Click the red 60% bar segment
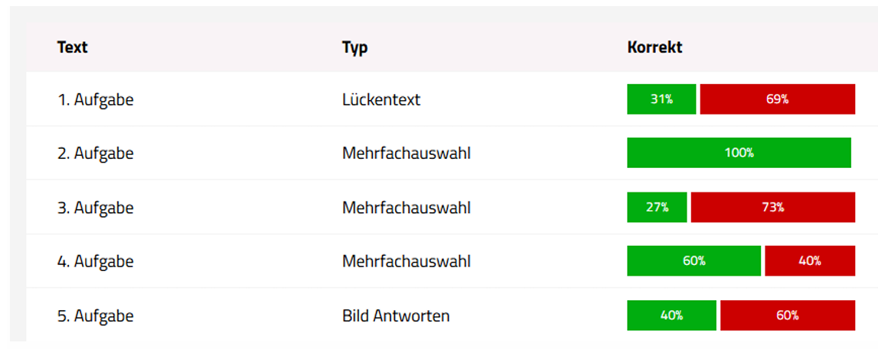 787,315
